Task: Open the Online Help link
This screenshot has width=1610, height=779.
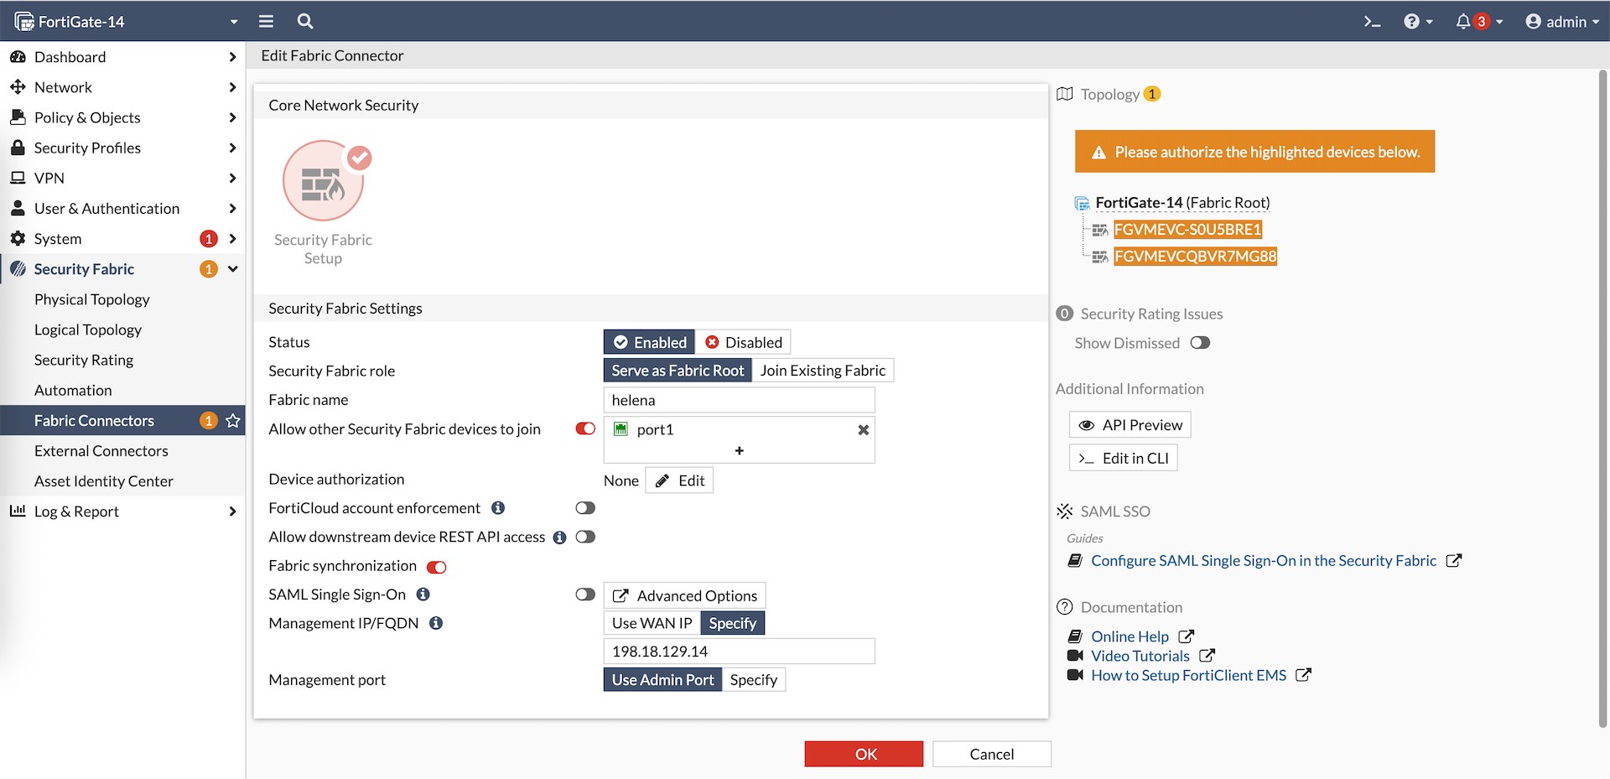Action: (1130, 636)
